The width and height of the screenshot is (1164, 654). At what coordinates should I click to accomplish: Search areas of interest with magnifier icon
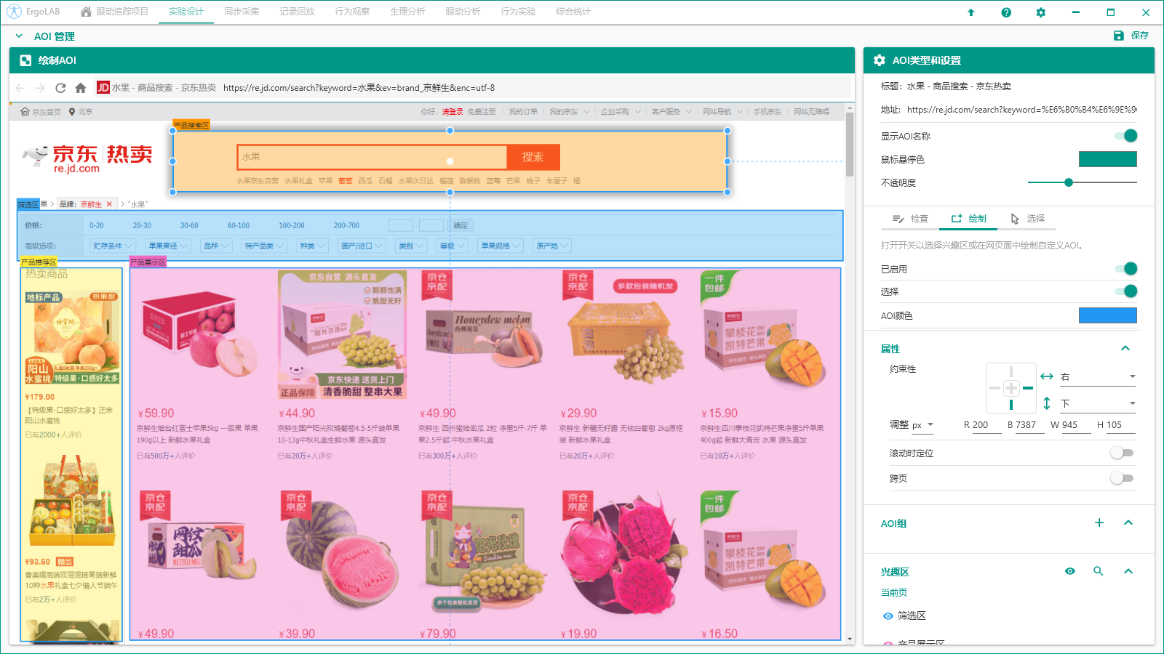pyautogui.click(x=1099, y=571)
